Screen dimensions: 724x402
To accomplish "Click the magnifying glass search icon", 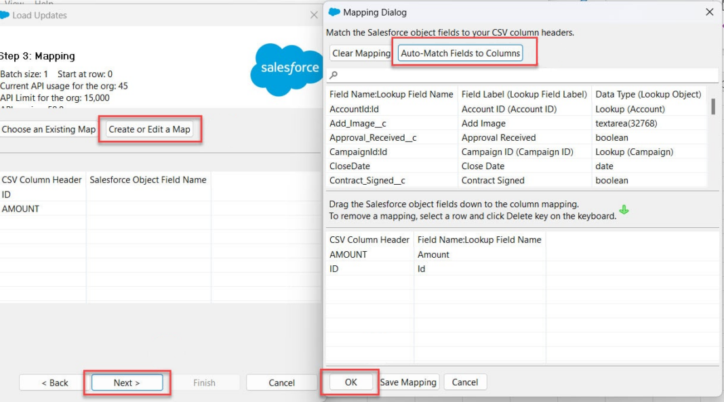I will click(335, 74).
